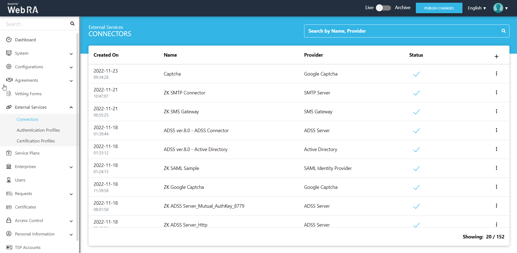Click the Certificates icon in sidebar
The height and width of the screenshot is (253, 517).
click(x=9, y=207)
